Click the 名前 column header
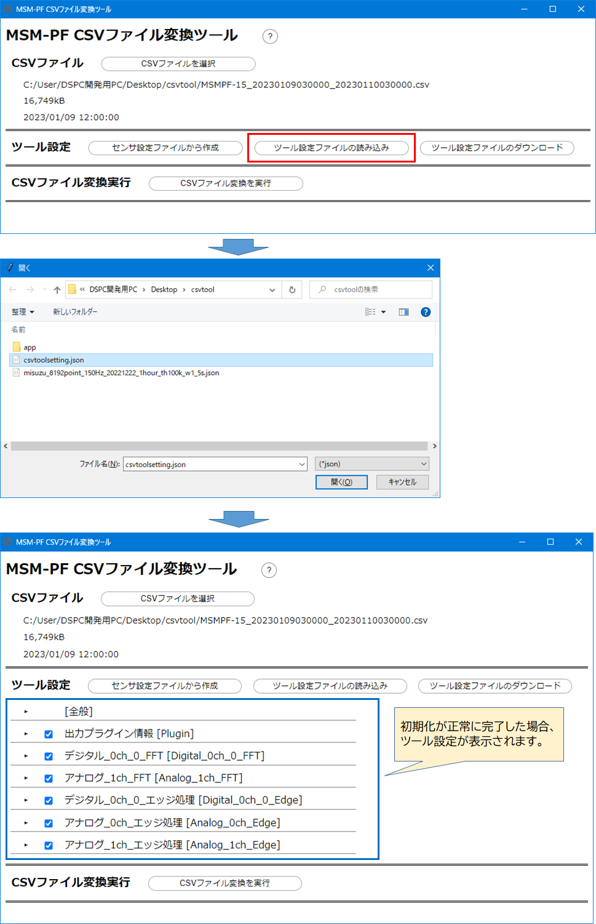596x924 pixels. point(18,330)
